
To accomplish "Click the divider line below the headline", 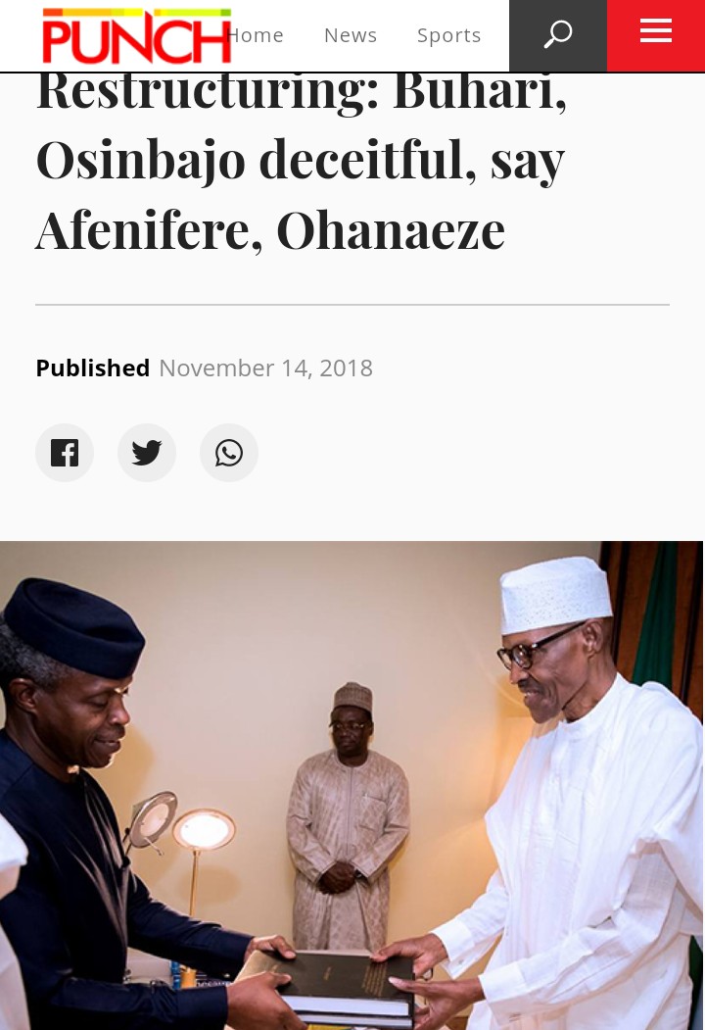I will coord(352,305).
